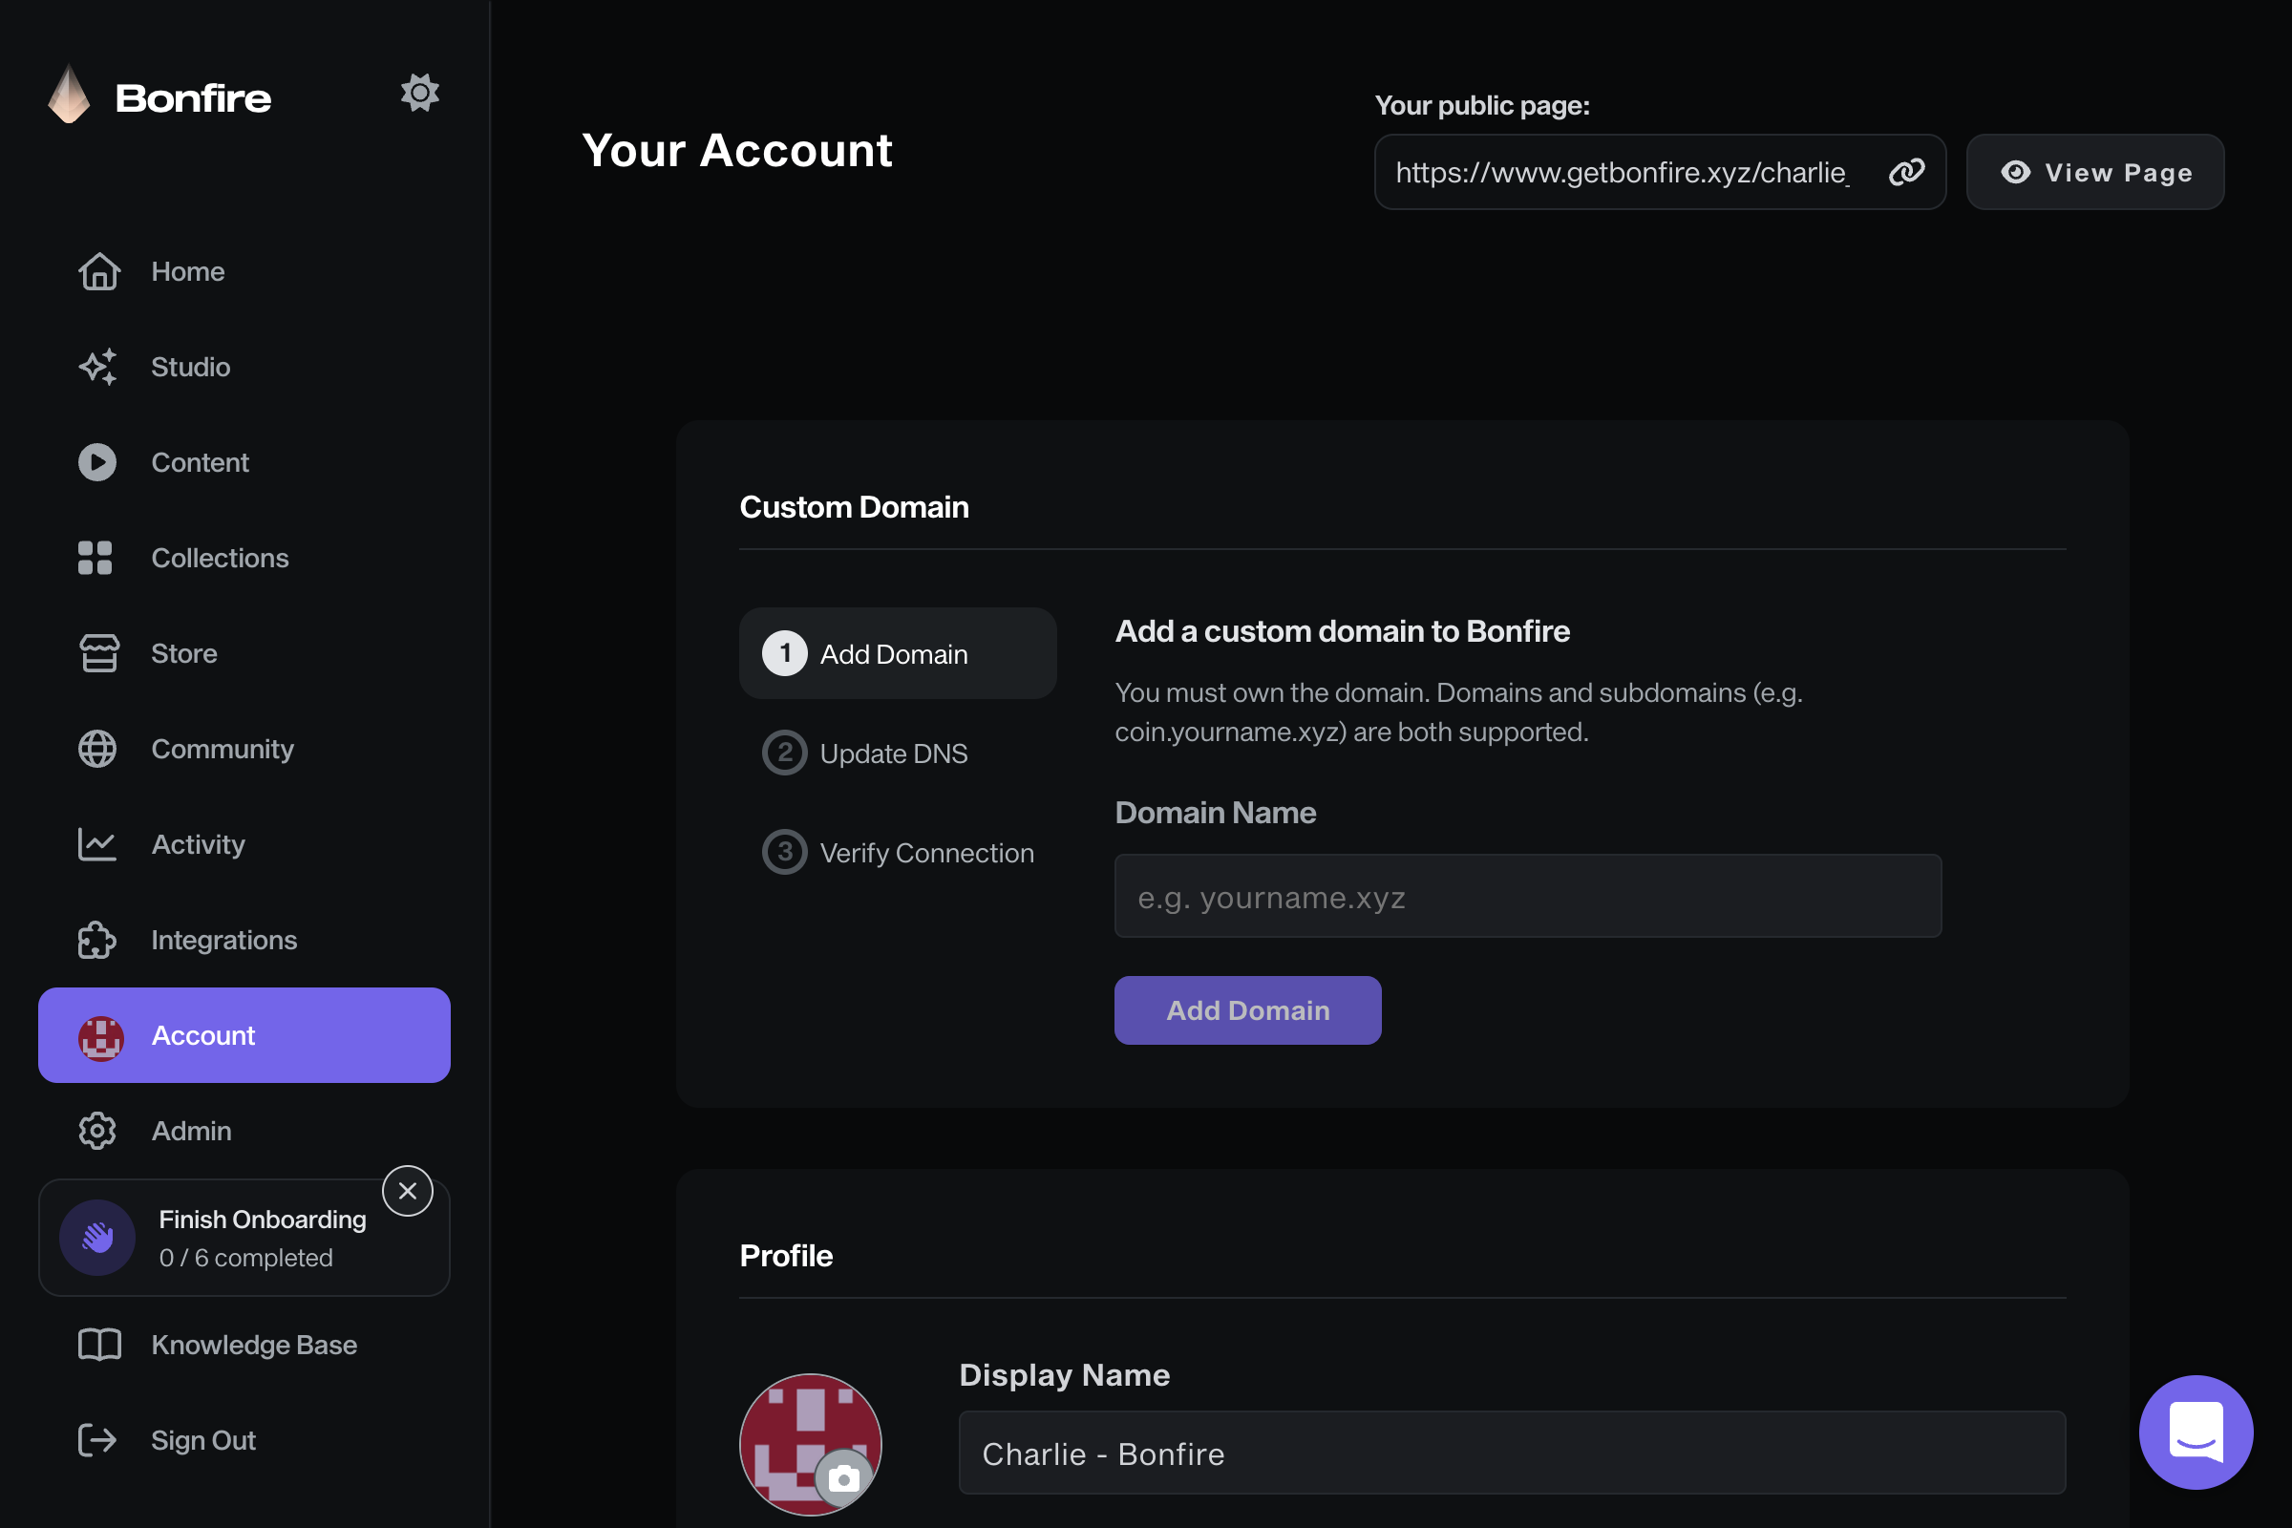Click the 'Your Account' heading
The height and width of the screenshot is (1528, 2292).
(736, 150)
